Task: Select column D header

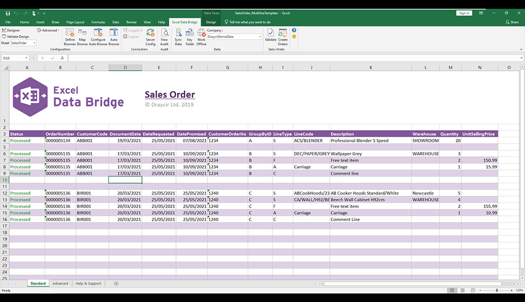Action: 125,68
